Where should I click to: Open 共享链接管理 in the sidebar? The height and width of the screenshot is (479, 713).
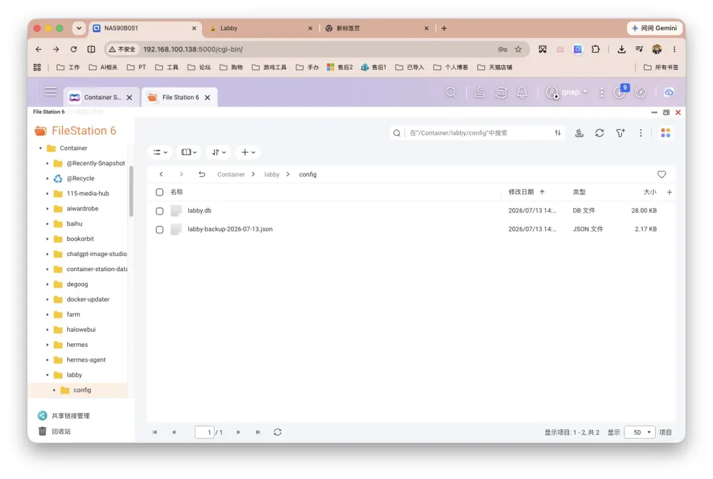[x=71, y=416]
